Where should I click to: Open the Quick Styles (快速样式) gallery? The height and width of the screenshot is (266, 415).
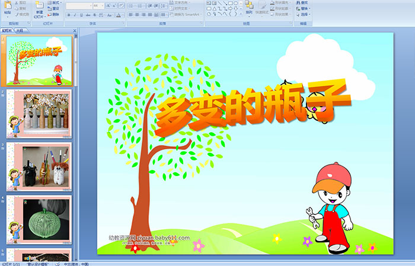pyautogui.click(x=262, y=8)
